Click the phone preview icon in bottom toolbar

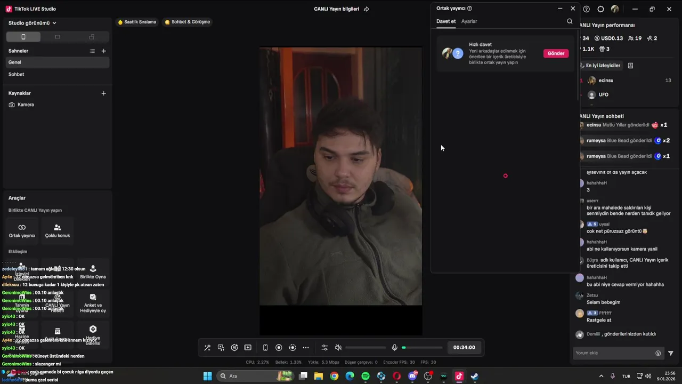[265, 348]
